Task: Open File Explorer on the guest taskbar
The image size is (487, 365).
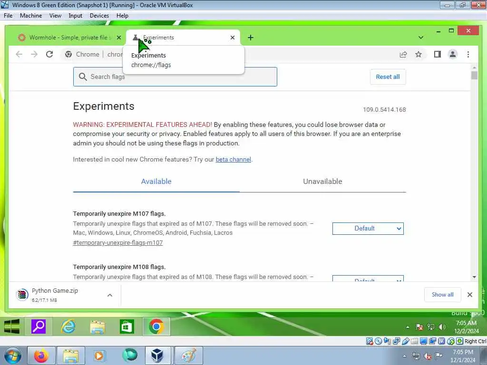Action: tap(97, 327)
